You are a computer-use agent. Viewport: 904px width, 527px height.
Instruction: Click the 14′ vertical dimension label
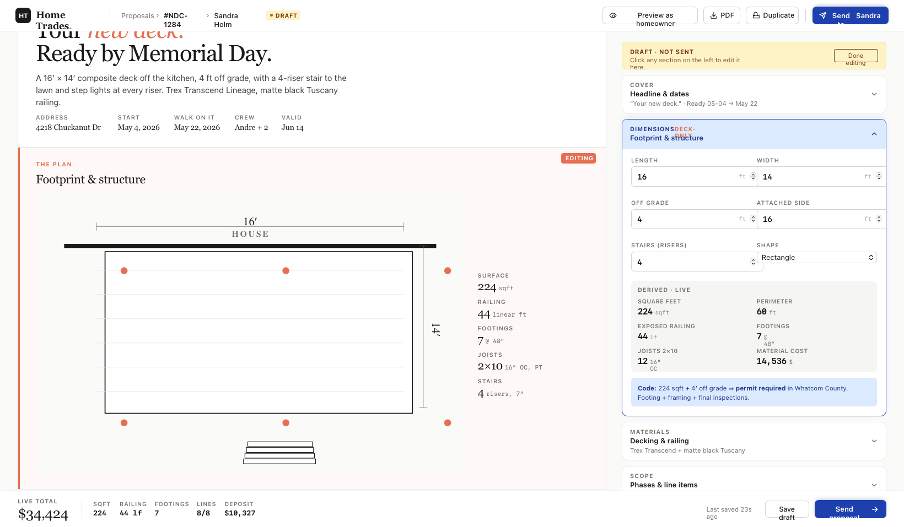click(x=436, y=330)
